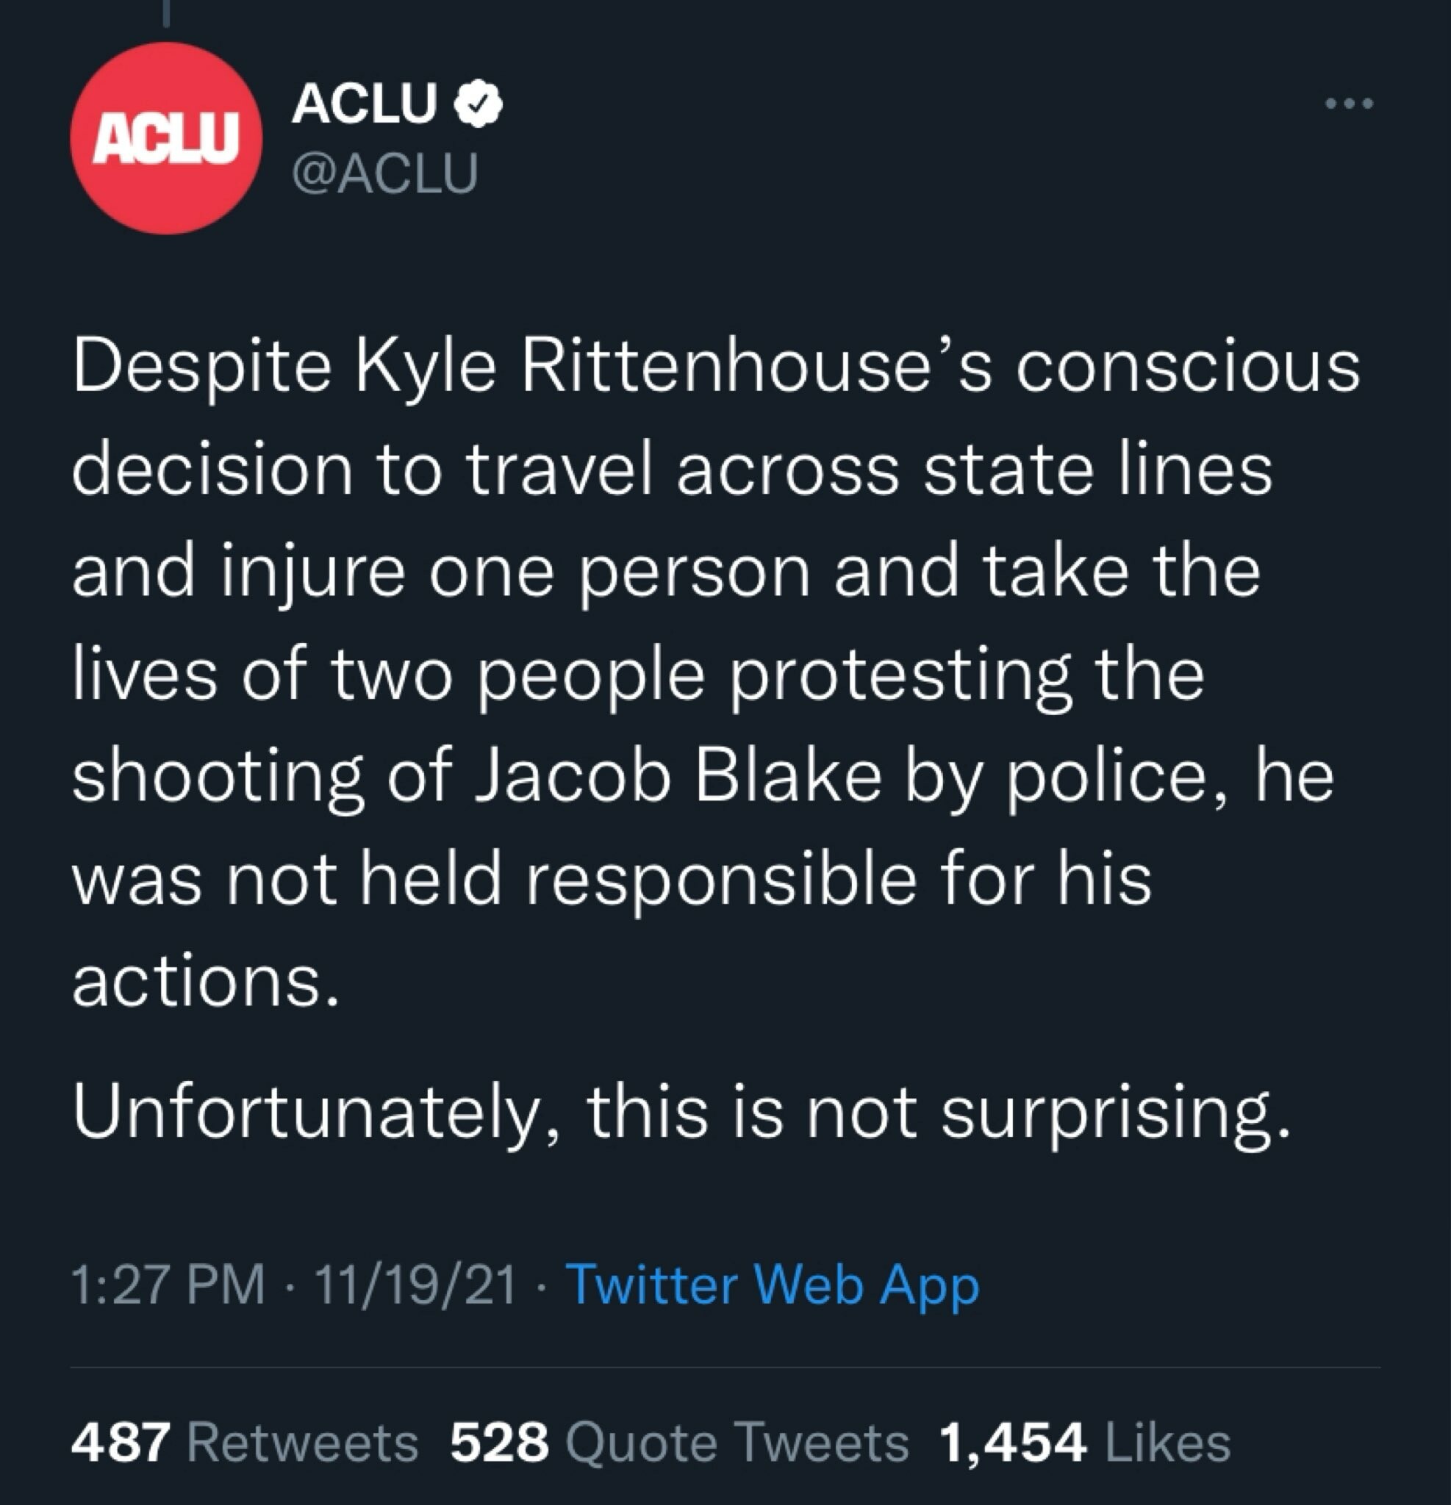Click the 'Quote Tweets' label text
The width and height of the screenshot is (1451, 1505).
[x=737, y=1442]
